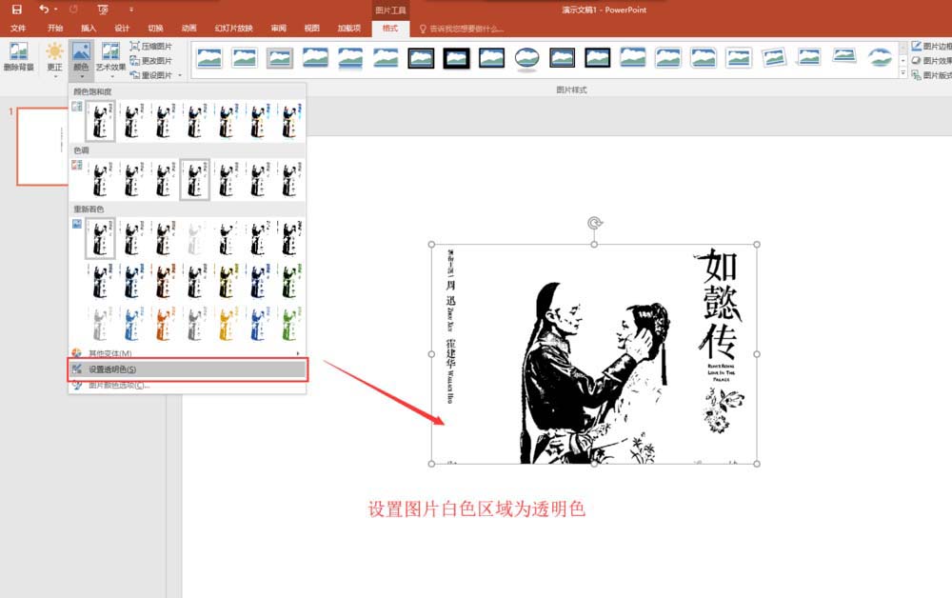
Task: Switch to the 审阅 (Review) tab
Action: [x=279, y=28]
